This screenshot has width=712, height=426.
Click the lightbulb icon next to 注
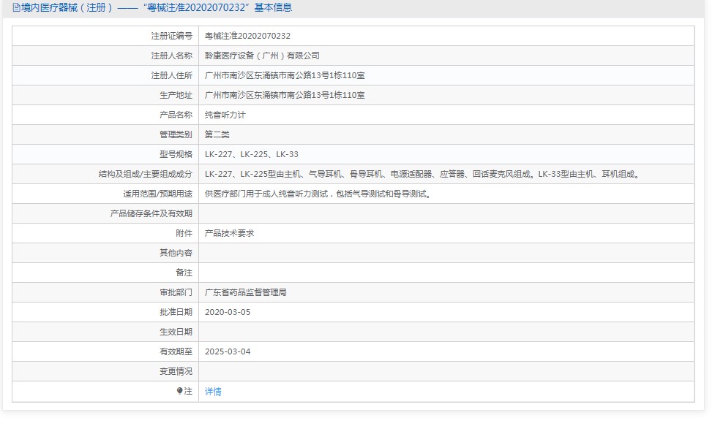(x=179, y=391)
